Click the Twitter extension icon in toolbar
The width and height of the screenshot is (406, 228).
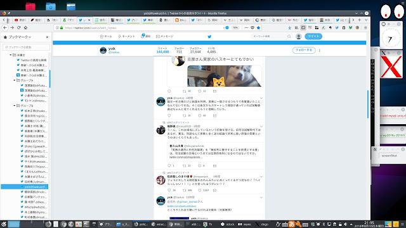pos(337,28)
